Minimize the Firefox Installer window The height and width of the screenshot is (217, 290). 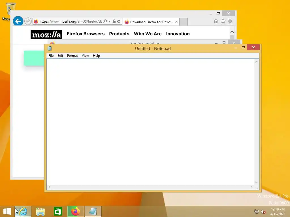(216, 43)
